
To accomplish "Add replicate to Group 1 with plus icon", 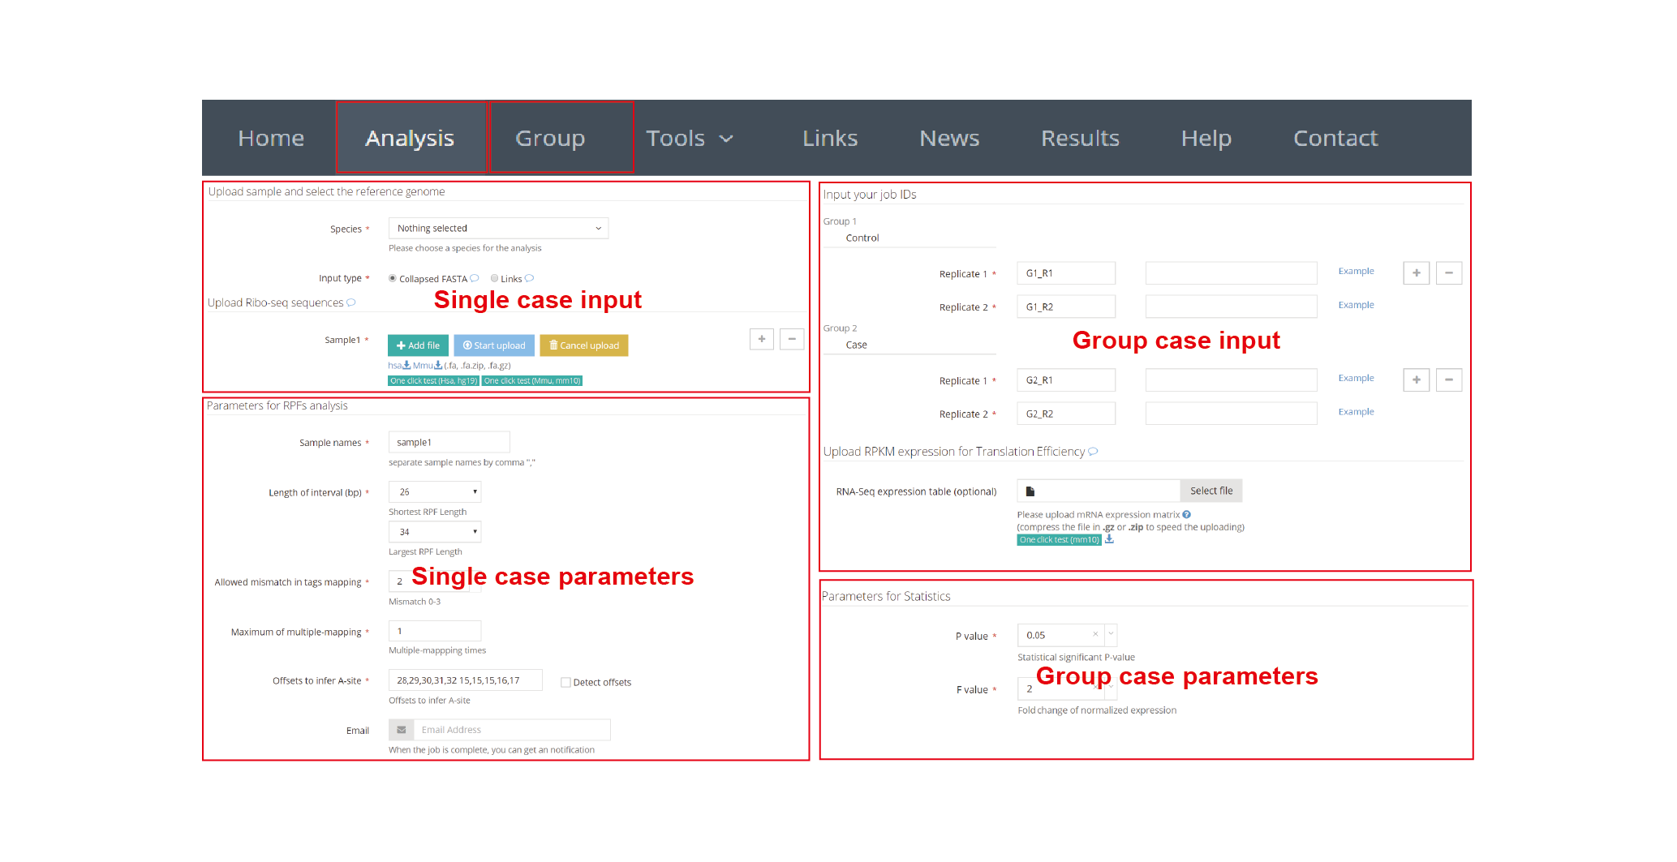I will tap(1417, 273).
